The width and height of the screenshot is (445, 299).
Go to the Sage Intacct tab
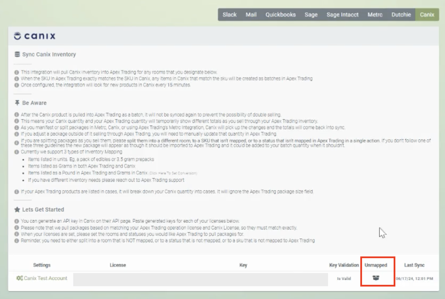point(343,15)
